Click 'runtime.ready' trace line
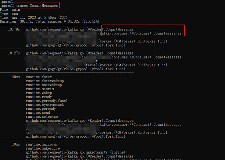Screen dimensions: 225x160 point(39,97)
